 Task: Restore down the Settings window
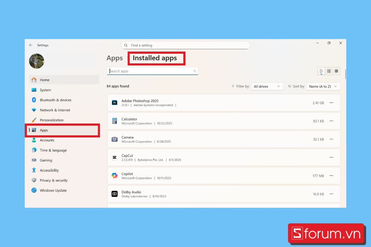pos(329,43)
